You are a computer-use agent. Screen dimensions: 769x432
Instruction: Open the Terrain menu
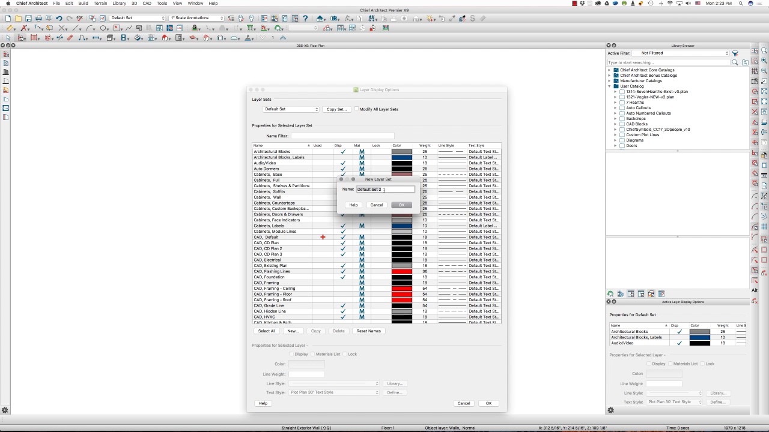pos(100,3)
